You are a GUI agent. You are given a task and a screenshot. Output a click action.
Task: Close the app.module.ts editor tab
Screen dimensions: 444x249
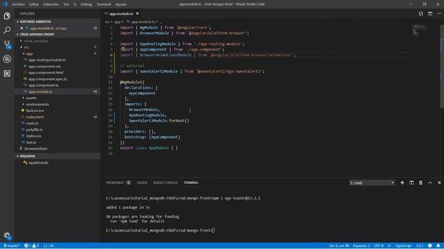(x=137, y=14)
